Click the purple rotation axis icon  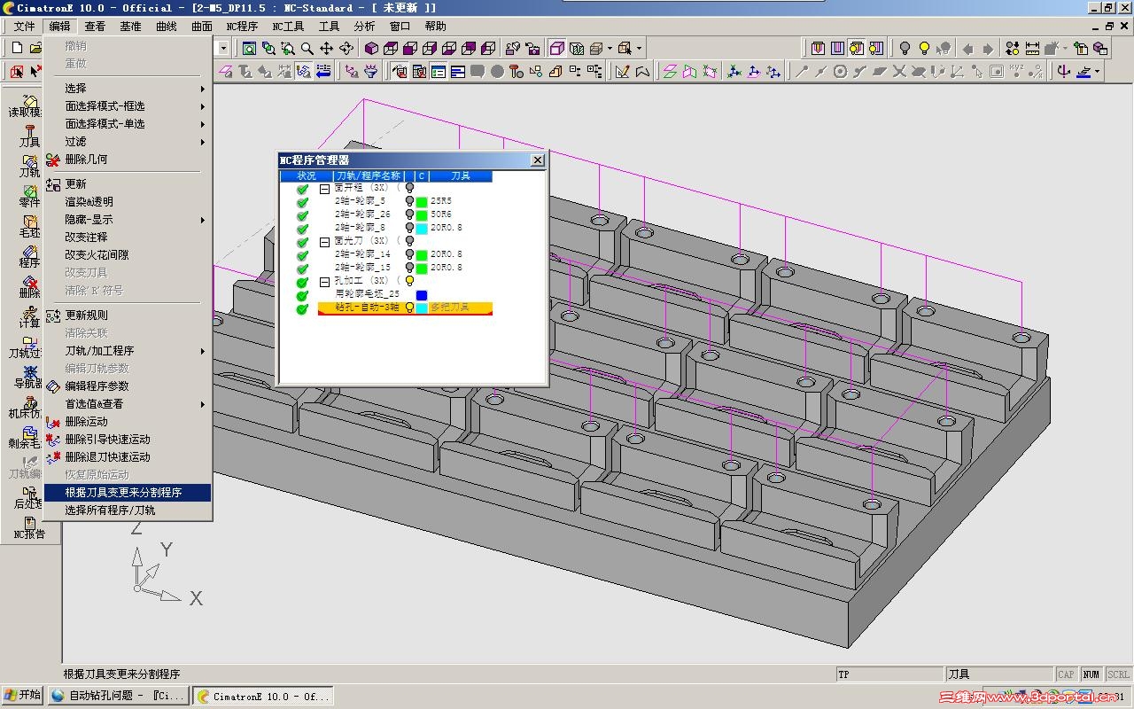pyautogui.click(x=1063, y=71)
